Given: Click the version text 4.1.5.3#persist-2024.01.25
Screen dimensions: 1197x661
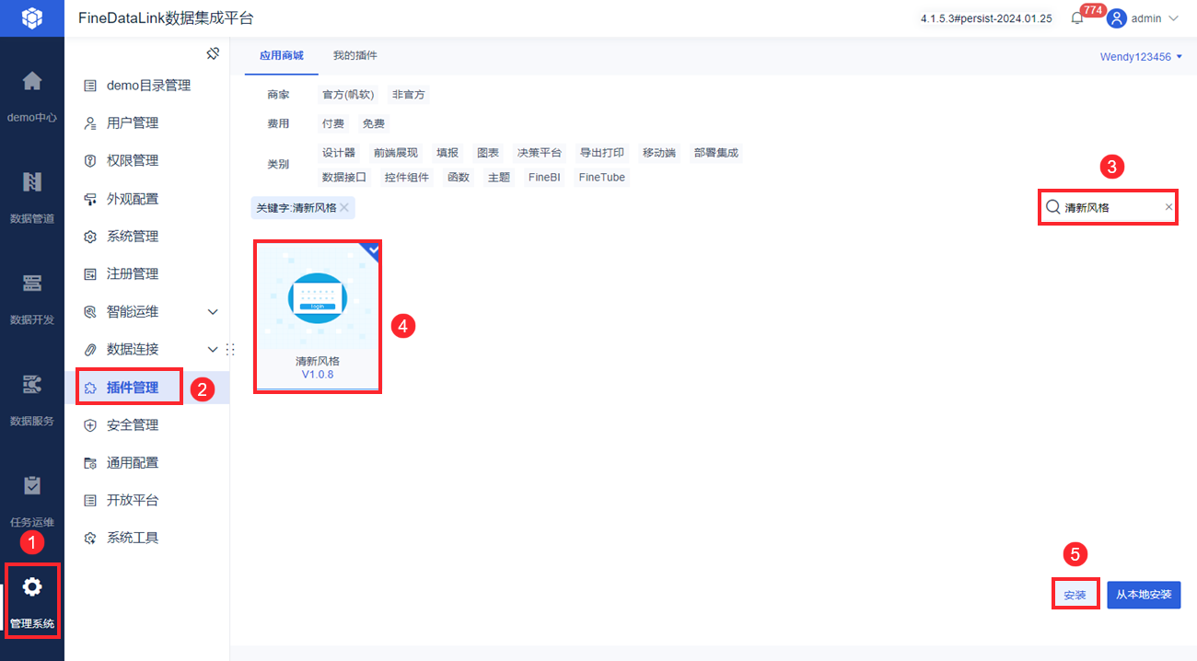Looking at the screenshot, I should click(x=987, y=18).
